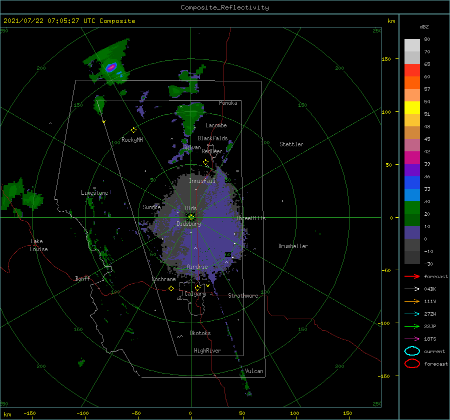Image resolution: width=450 pixels, height=420 pixels.
Task: Click the Cochrane town label
Action: (x=163, y=279)
